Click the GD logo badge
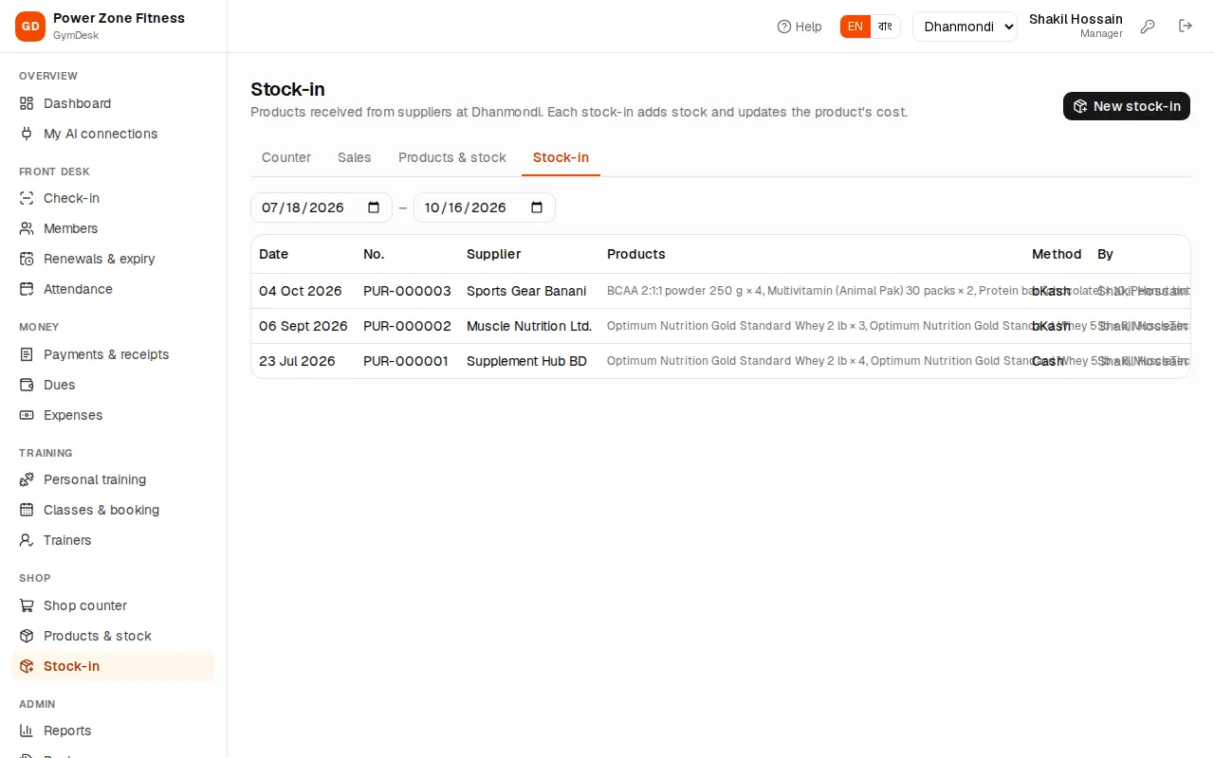 [30, 27]
